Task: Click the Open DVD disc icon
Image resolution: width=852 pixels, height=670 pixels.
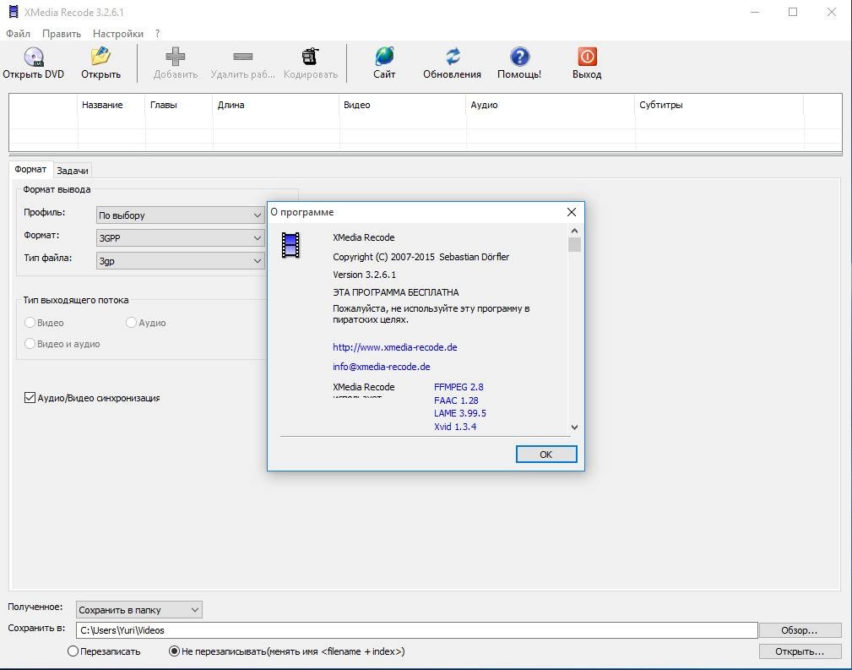Action: pyautogui.click(x=33, y=57)
